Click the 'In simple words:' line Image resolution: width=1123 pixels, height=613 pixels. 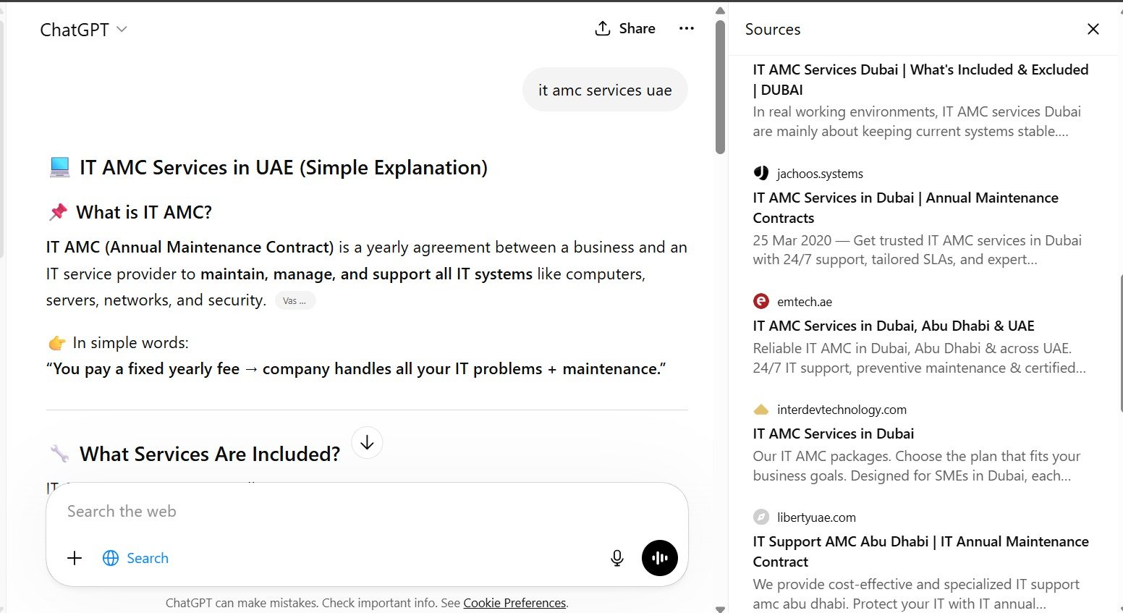130,342
